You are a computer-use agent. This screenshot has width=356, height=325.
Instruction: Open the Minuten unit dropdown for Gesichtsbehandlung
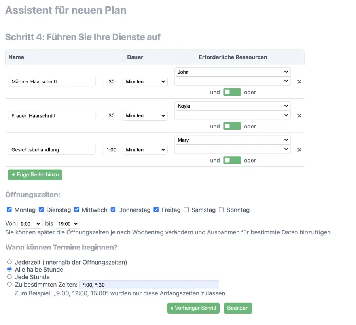pos(145,149)
